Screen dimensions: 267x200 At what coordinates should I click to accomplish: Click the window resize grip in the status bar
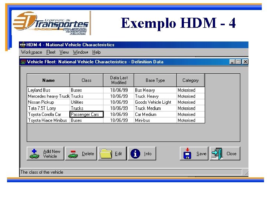(246, 173)
